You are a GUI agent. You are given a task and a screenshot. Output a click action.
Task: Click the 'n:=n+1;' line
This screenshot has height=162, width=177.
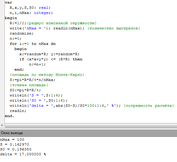click(37, 64)
